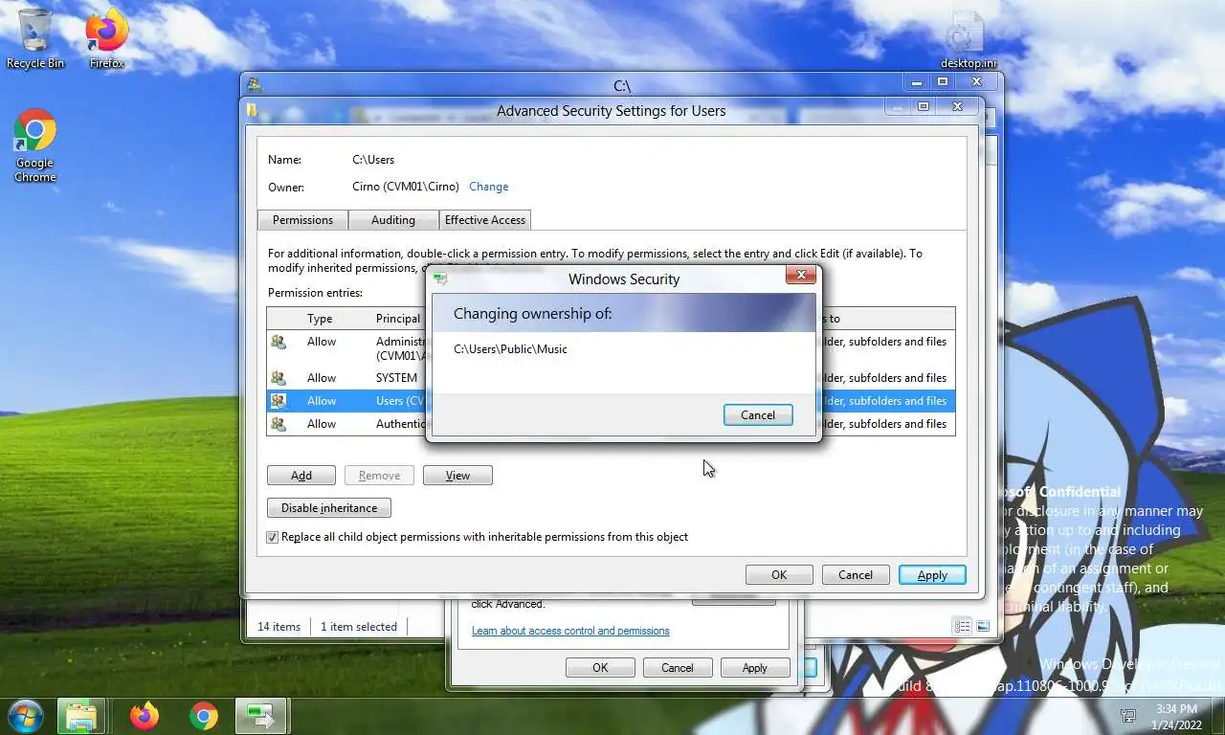Screen dimensions: 1225x735
Task: Click the Disable inheritance button
Action: (x=329, y=508)
